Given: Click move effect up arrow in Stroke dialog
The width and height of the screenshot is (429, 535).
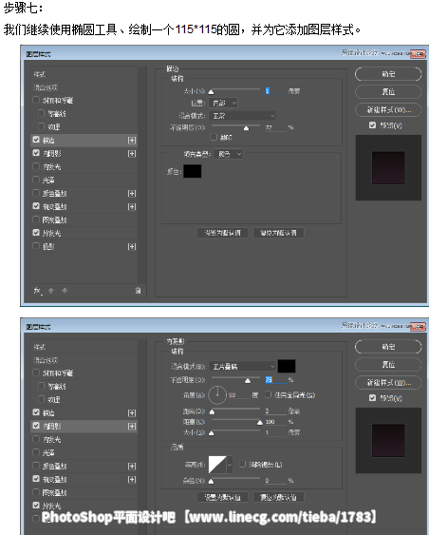Looking at the screenshot, I should tap(51, 291).
